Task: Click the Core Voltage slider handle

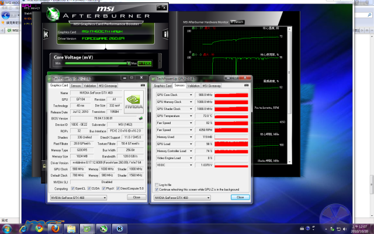Action: pyautogui.click(x=129, y=63)
